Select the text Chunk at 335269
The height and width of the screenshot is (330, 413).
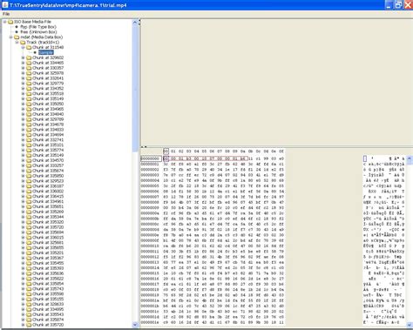(48, 212)
